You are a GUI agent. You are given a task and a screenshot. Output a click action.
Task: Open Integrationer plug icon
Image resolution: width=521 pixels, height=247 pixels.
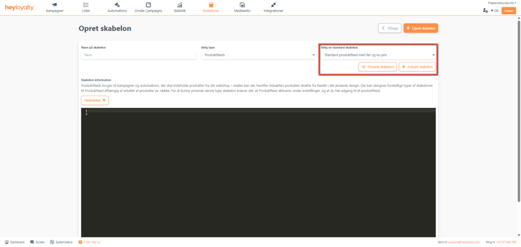click(273, 5)
